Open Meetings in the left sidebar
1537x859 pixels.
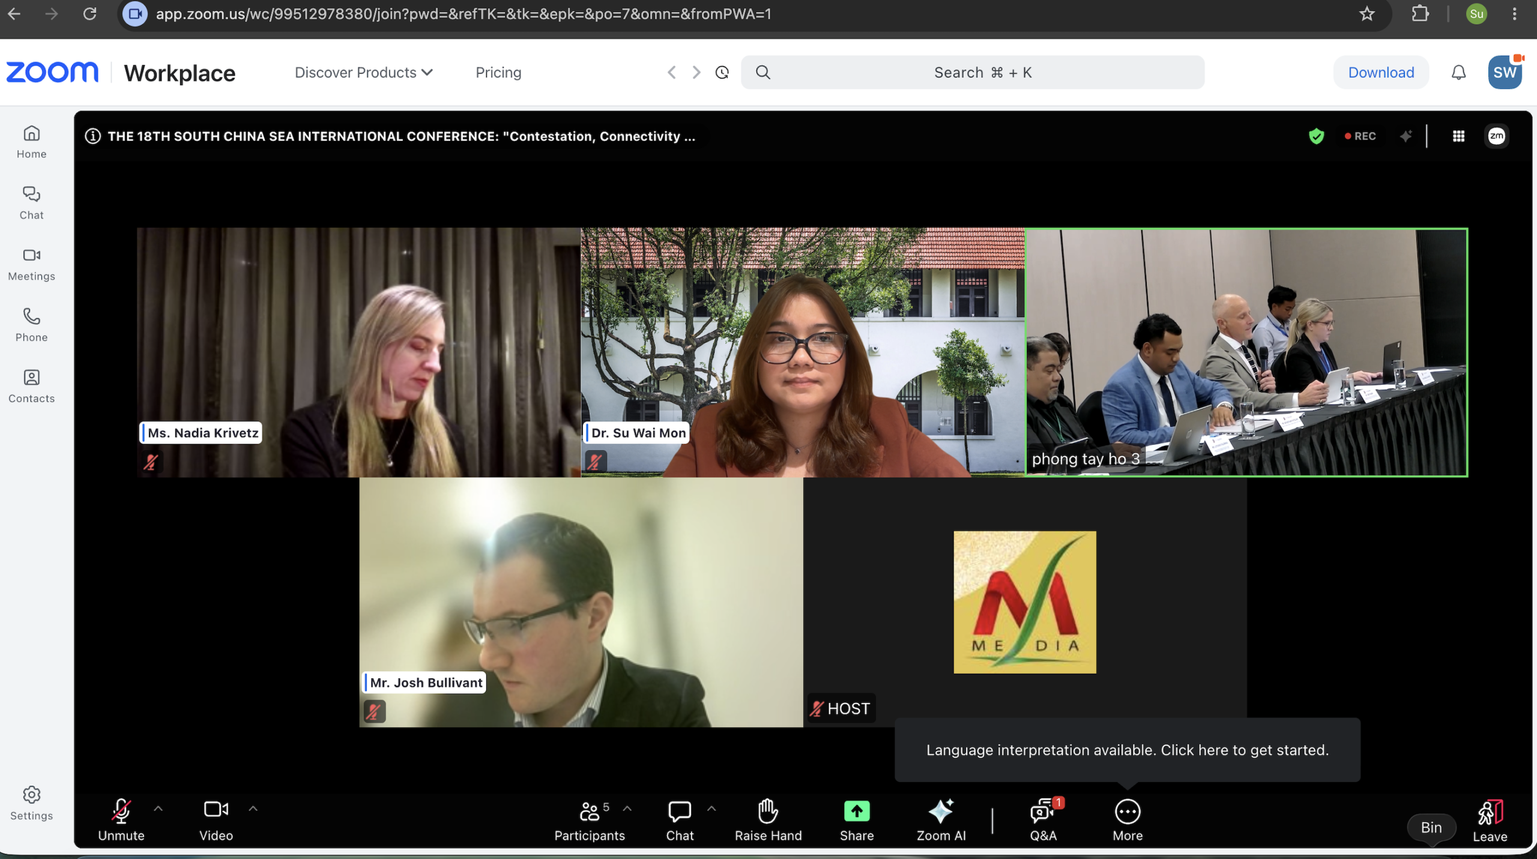pos(31,264)
